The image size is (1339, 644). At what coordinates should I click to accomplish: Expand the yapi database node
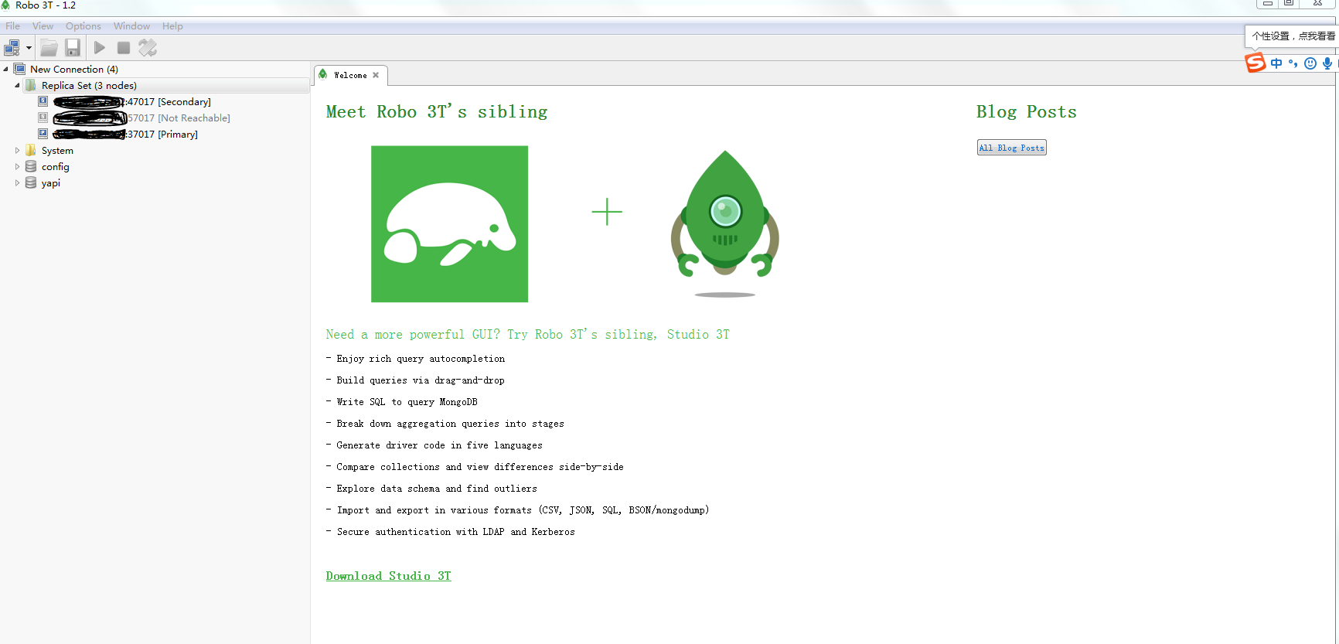tap(17, 183)
